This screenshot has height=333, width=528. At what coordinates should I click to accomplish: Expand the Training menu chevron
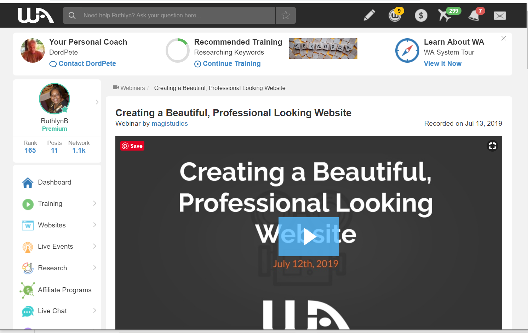pyautogui.click(x=95, y=203)
